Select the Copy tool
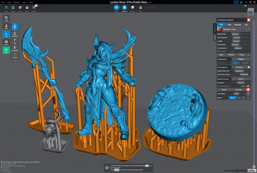This screenshot has height=173, width=257. coord(6,18)
